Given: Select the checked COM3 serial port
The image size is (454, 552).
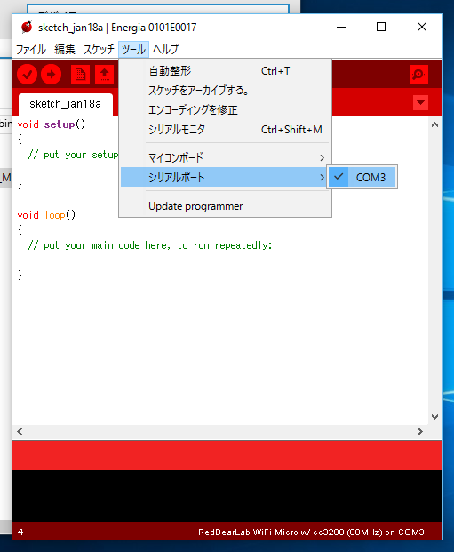Looking at the screenshot, I should [362, 177].
